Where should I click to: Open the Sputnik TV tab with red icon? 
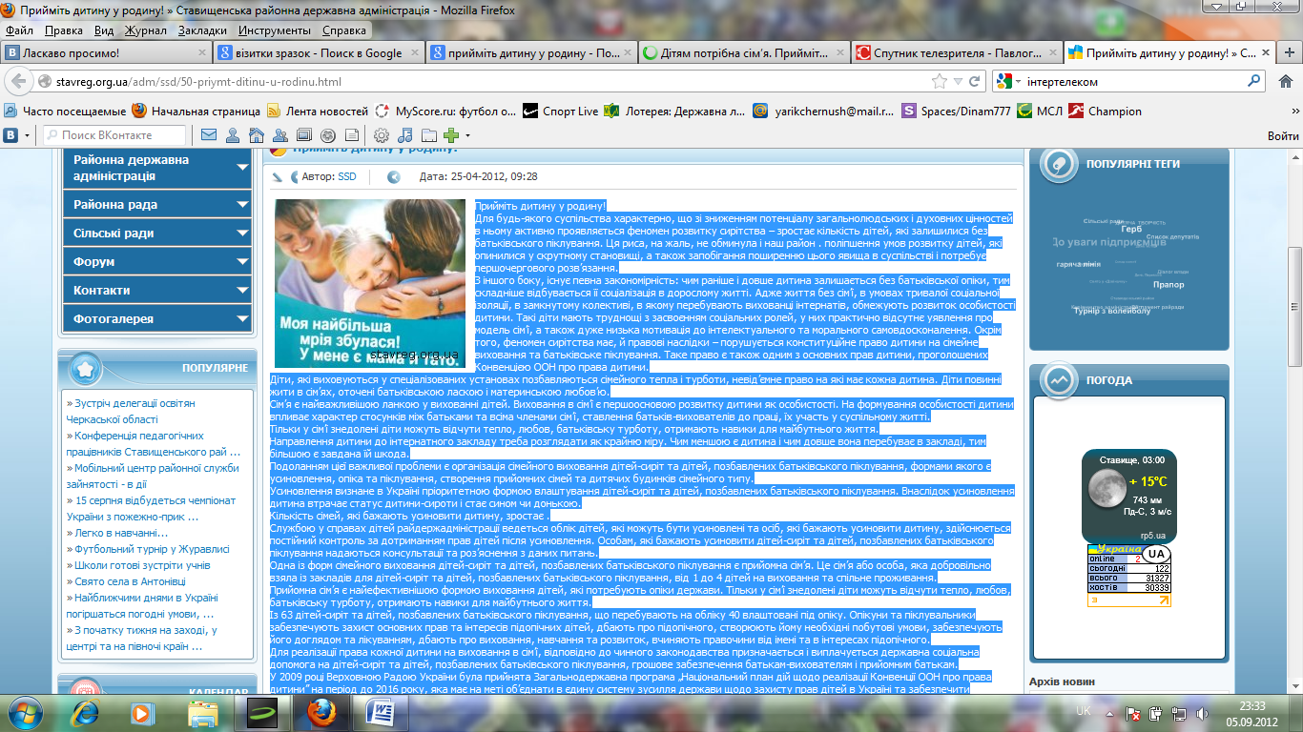point(955,53)
